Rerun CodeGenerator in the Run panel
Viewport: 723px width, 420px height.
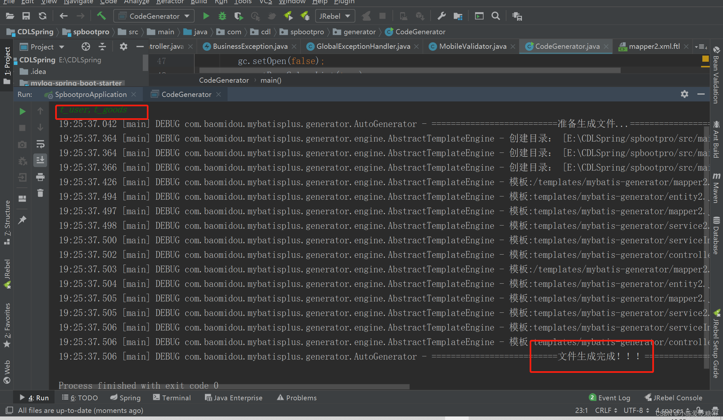(x=22, y=111)
